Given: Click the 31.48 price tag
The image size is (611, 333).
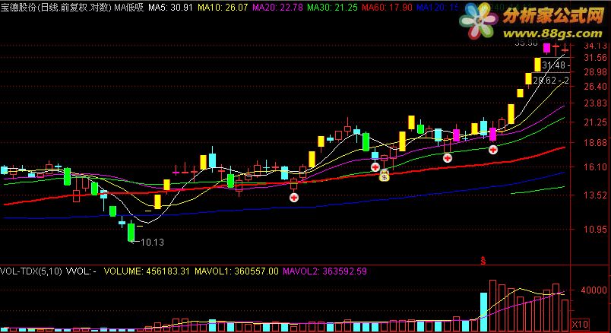Looking at the screenshot, I should click(x=556, y=65).
